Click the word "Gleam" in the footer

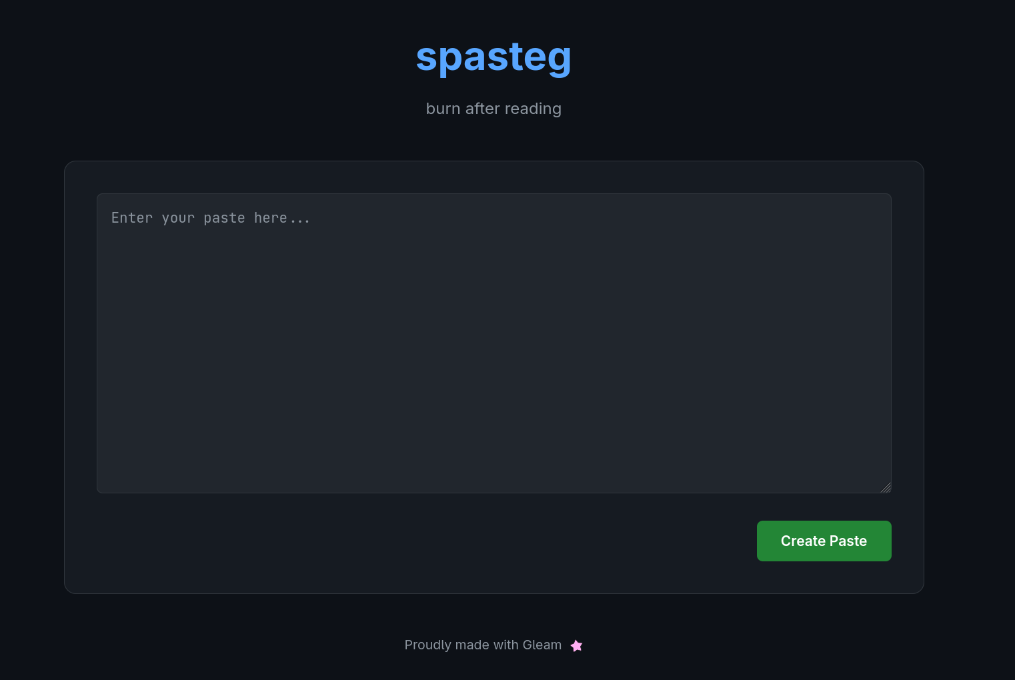542,645
